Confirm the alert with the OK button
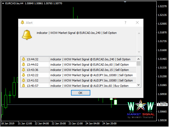Screen dimensions: 169x127 pyautogui.click(x=81, y=93)
